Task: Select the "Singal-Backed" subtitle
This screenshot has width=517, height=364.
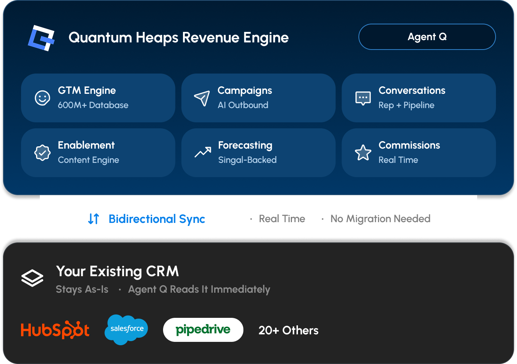Action: pyautogui.click(x=247, y=160)
